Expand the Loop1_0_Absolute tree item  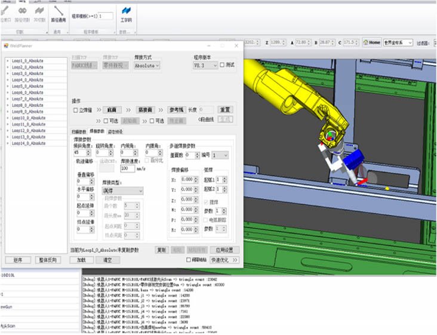coord(8,61)
